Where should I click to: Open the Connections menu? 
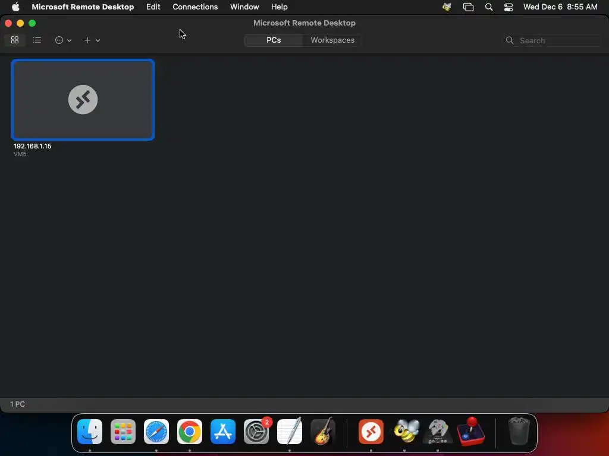[x=195, y=7]
